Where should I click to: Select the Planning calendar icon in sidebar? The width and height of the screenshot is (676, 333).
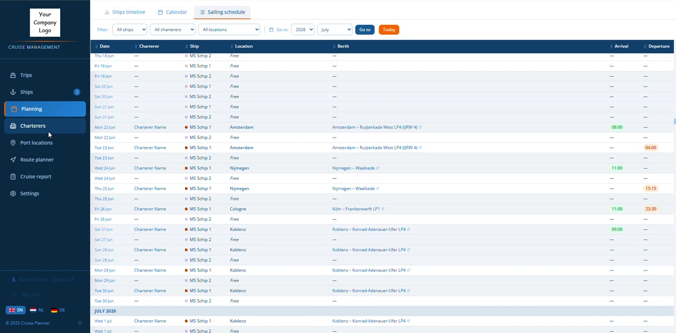point(14,109)
